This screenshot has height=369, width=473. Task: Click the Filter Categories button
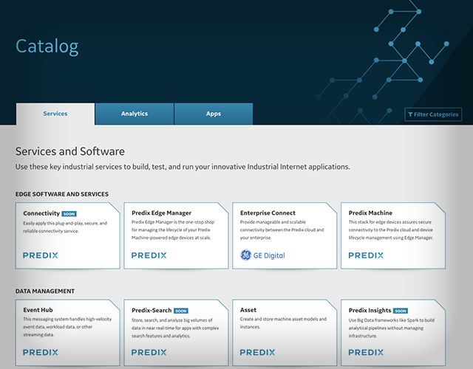pos(433,114)
